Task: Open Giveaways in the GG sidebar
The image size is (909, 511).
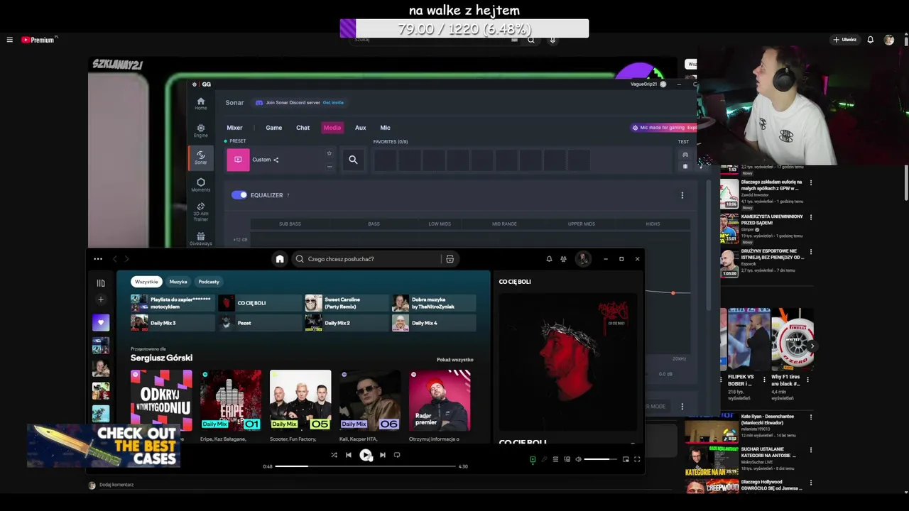Action: tap(201, 239)
